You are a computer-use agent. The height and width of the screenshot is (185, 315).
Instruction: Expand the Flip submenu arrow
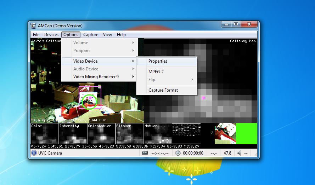pyautogui.click(x=192, y=80)
